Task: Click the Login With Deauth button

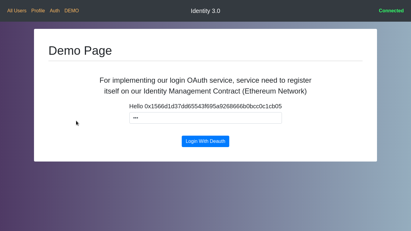Action: [205, 141]
